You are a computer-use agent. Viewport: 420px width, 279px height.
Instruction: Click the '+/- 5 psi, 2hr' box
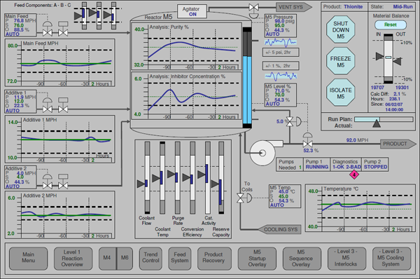281,53
